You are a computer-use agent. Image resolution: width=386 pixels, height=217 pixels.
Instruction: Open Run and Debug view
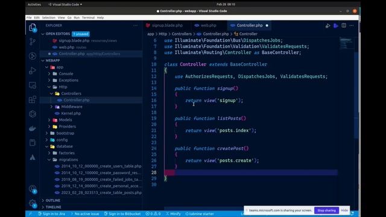click(33, 71)
